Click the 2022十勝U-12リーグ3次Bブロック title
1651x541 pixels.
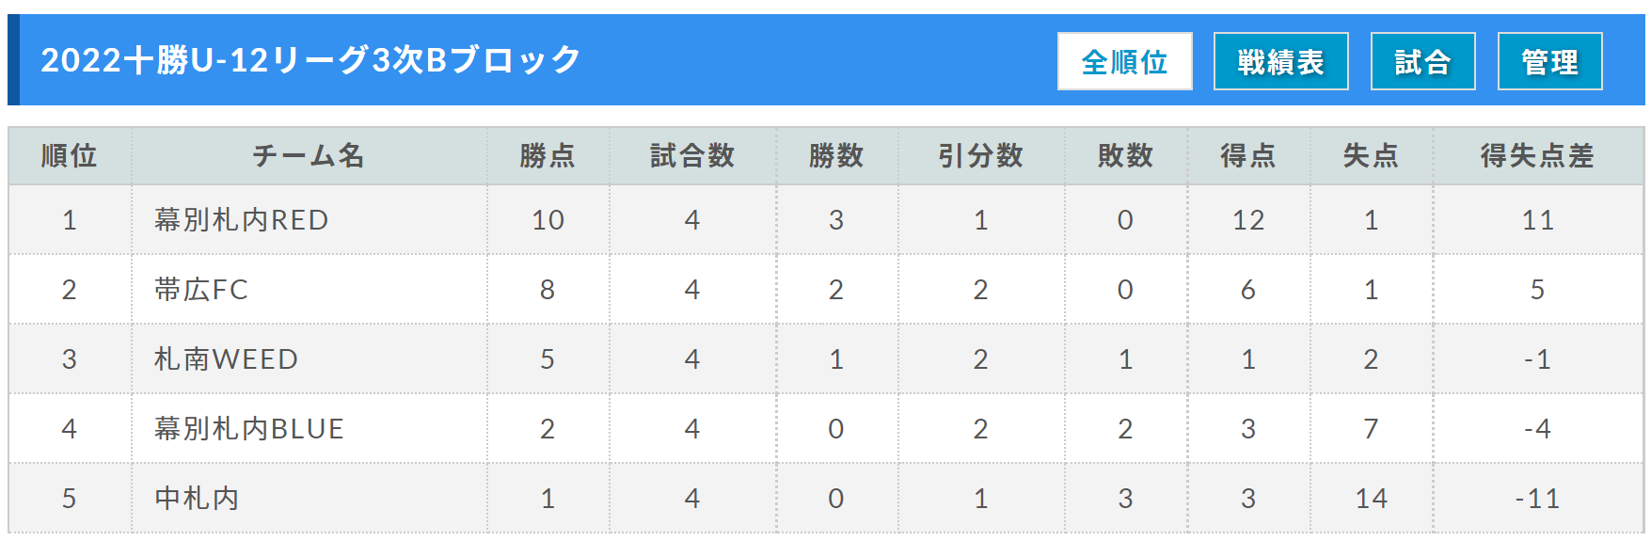311,60
